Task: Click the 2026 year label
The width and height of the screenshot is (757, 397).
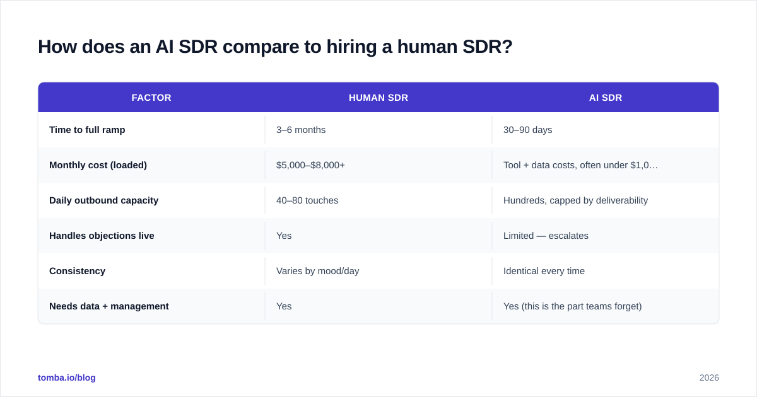Action: [709, 377]
